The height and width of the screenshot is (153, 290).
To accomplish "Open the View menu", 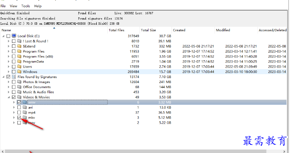I will click(13, 6).
